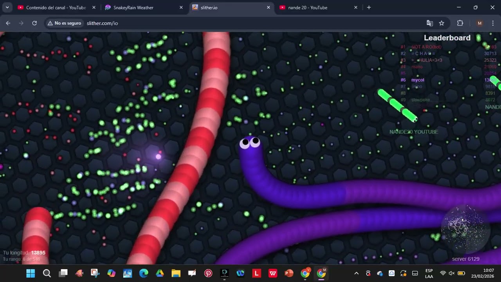
Task: Click leaderboard score 25323
Action: point(490,60)
